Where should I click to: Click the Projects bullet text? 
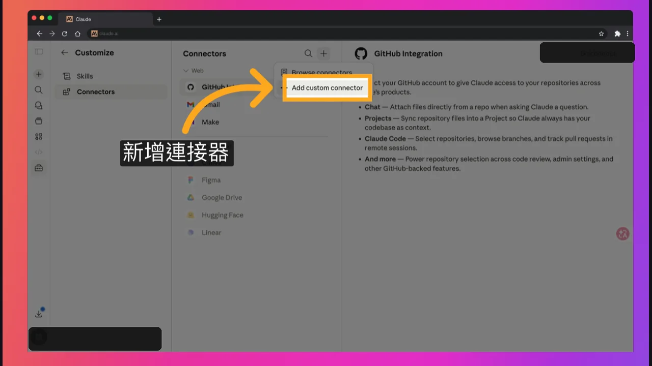coord(477,123)
